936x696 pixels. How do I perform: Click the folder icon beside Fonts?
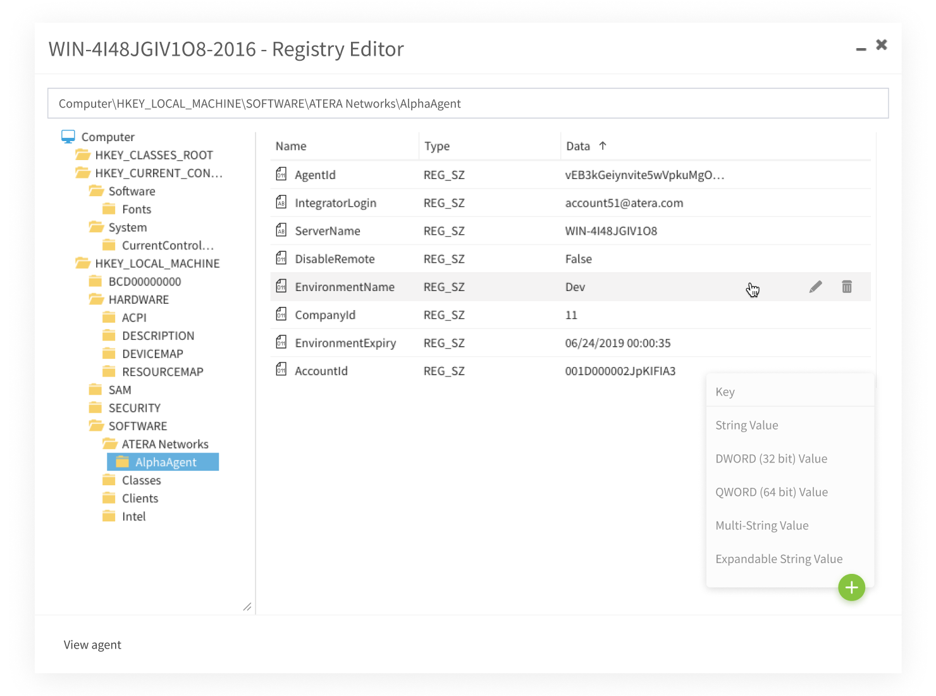[109, 209]
